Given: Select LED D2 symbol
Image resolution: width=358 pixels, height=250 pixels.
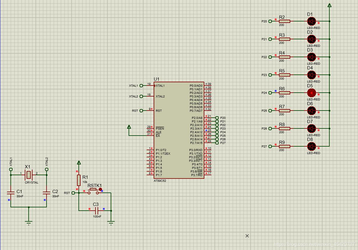Looking at the screenshot, I should click(311, 39).
